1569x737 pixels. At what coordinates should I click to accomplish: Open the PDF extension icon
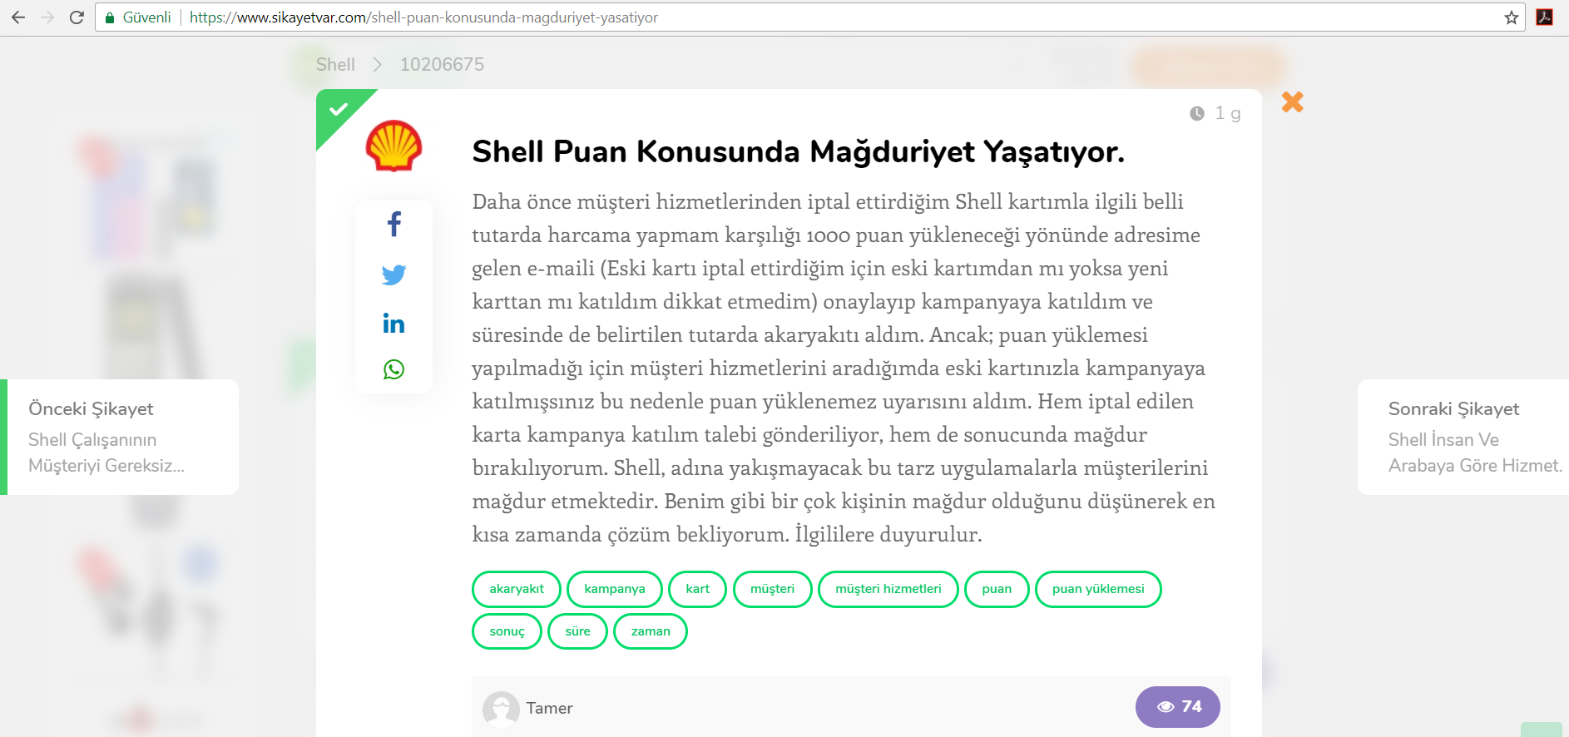(1544, 17)
